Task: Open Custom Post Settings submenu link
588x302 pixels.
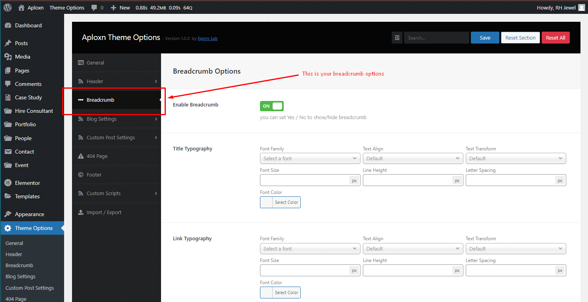Action: [30, 288]
